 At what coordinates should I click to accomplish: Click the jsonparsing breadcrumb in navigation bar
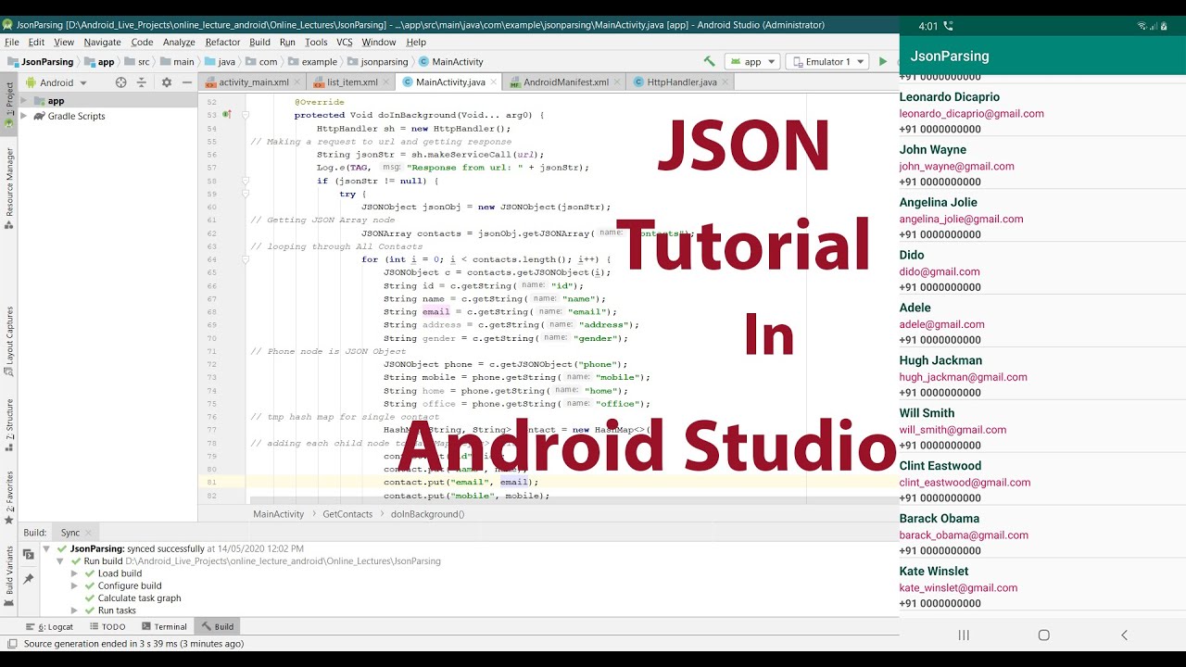[377, 62]
